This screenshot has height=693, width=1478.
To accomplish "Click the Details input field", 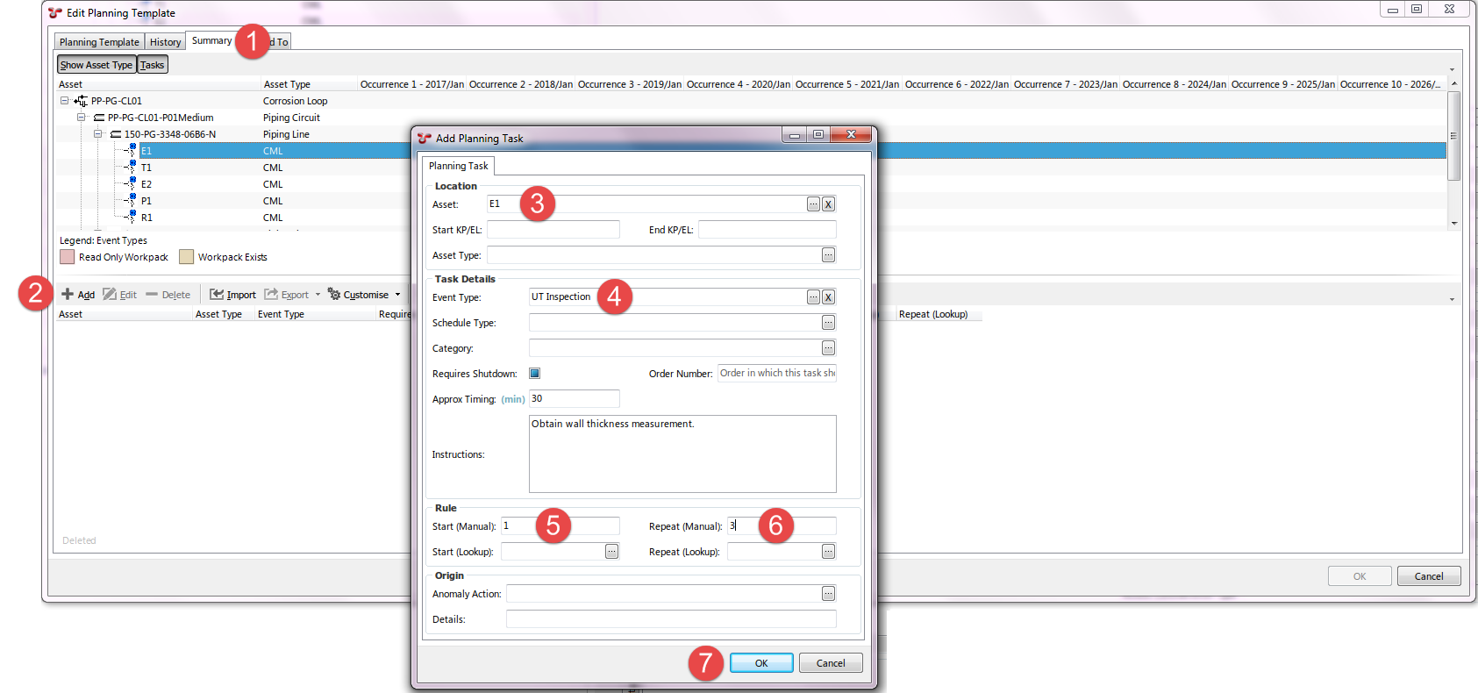I will 671,619.
